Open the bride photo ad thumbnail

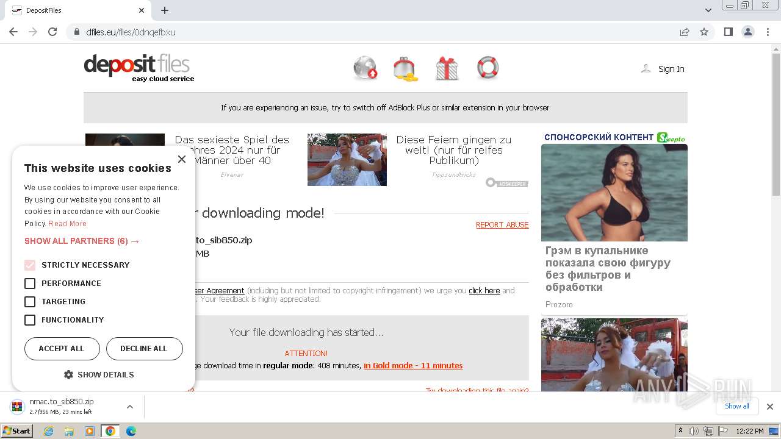pos(347,160)
